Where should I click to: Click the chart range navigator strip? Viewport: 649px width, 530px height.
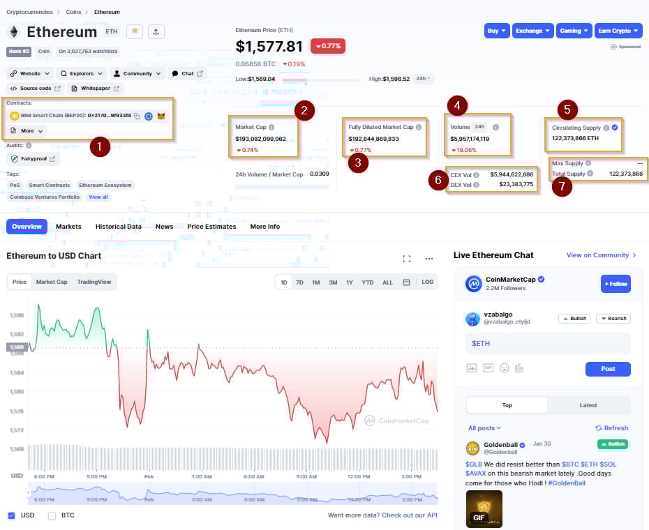[x=232, y=494]
